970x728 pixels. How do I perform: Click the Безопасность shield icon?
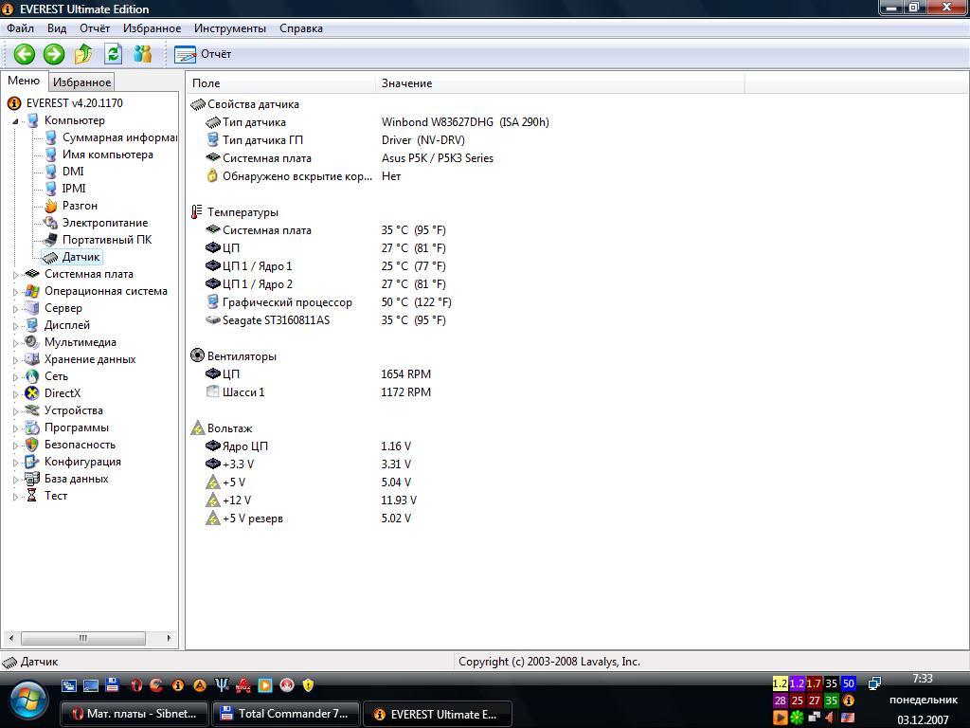click(31, 445)
